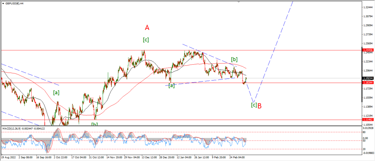
Task: Click the 24 Feb 04:00 date on the time axis
Action: click(237, 157)
